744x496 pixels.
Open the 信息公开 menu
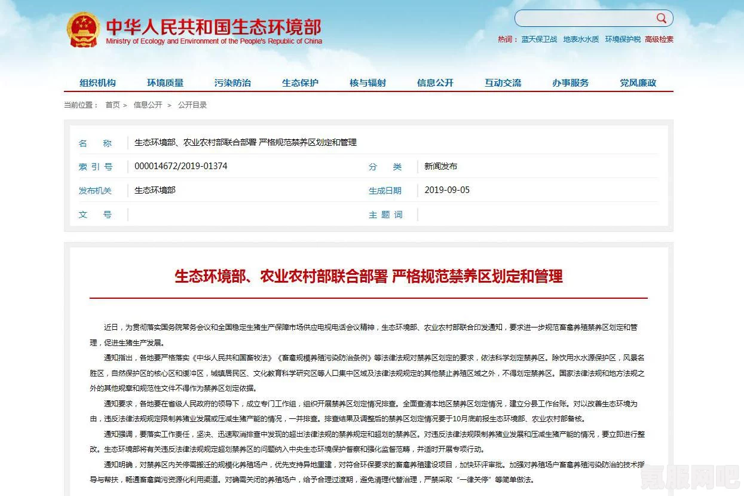(436, 83)
